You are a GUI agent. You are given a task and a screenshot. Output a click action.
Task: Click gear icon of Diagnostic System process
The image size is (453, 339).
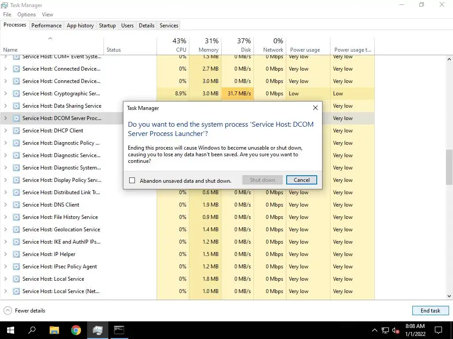pos(16,167)
